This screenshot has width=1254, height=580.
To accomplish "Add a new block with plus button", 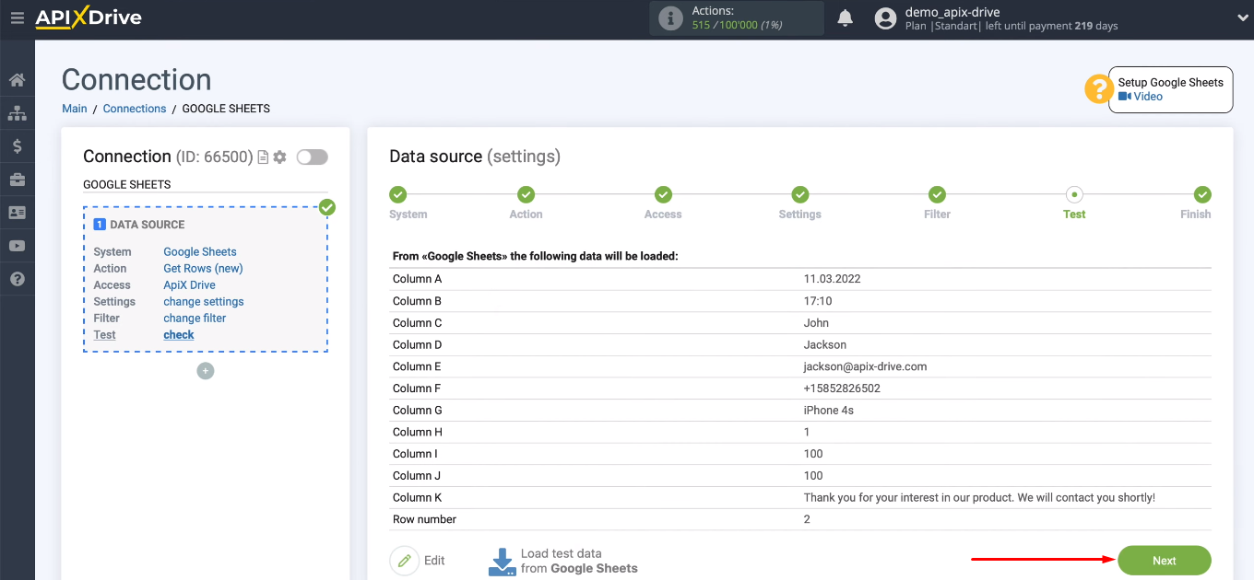I will 206,371.
